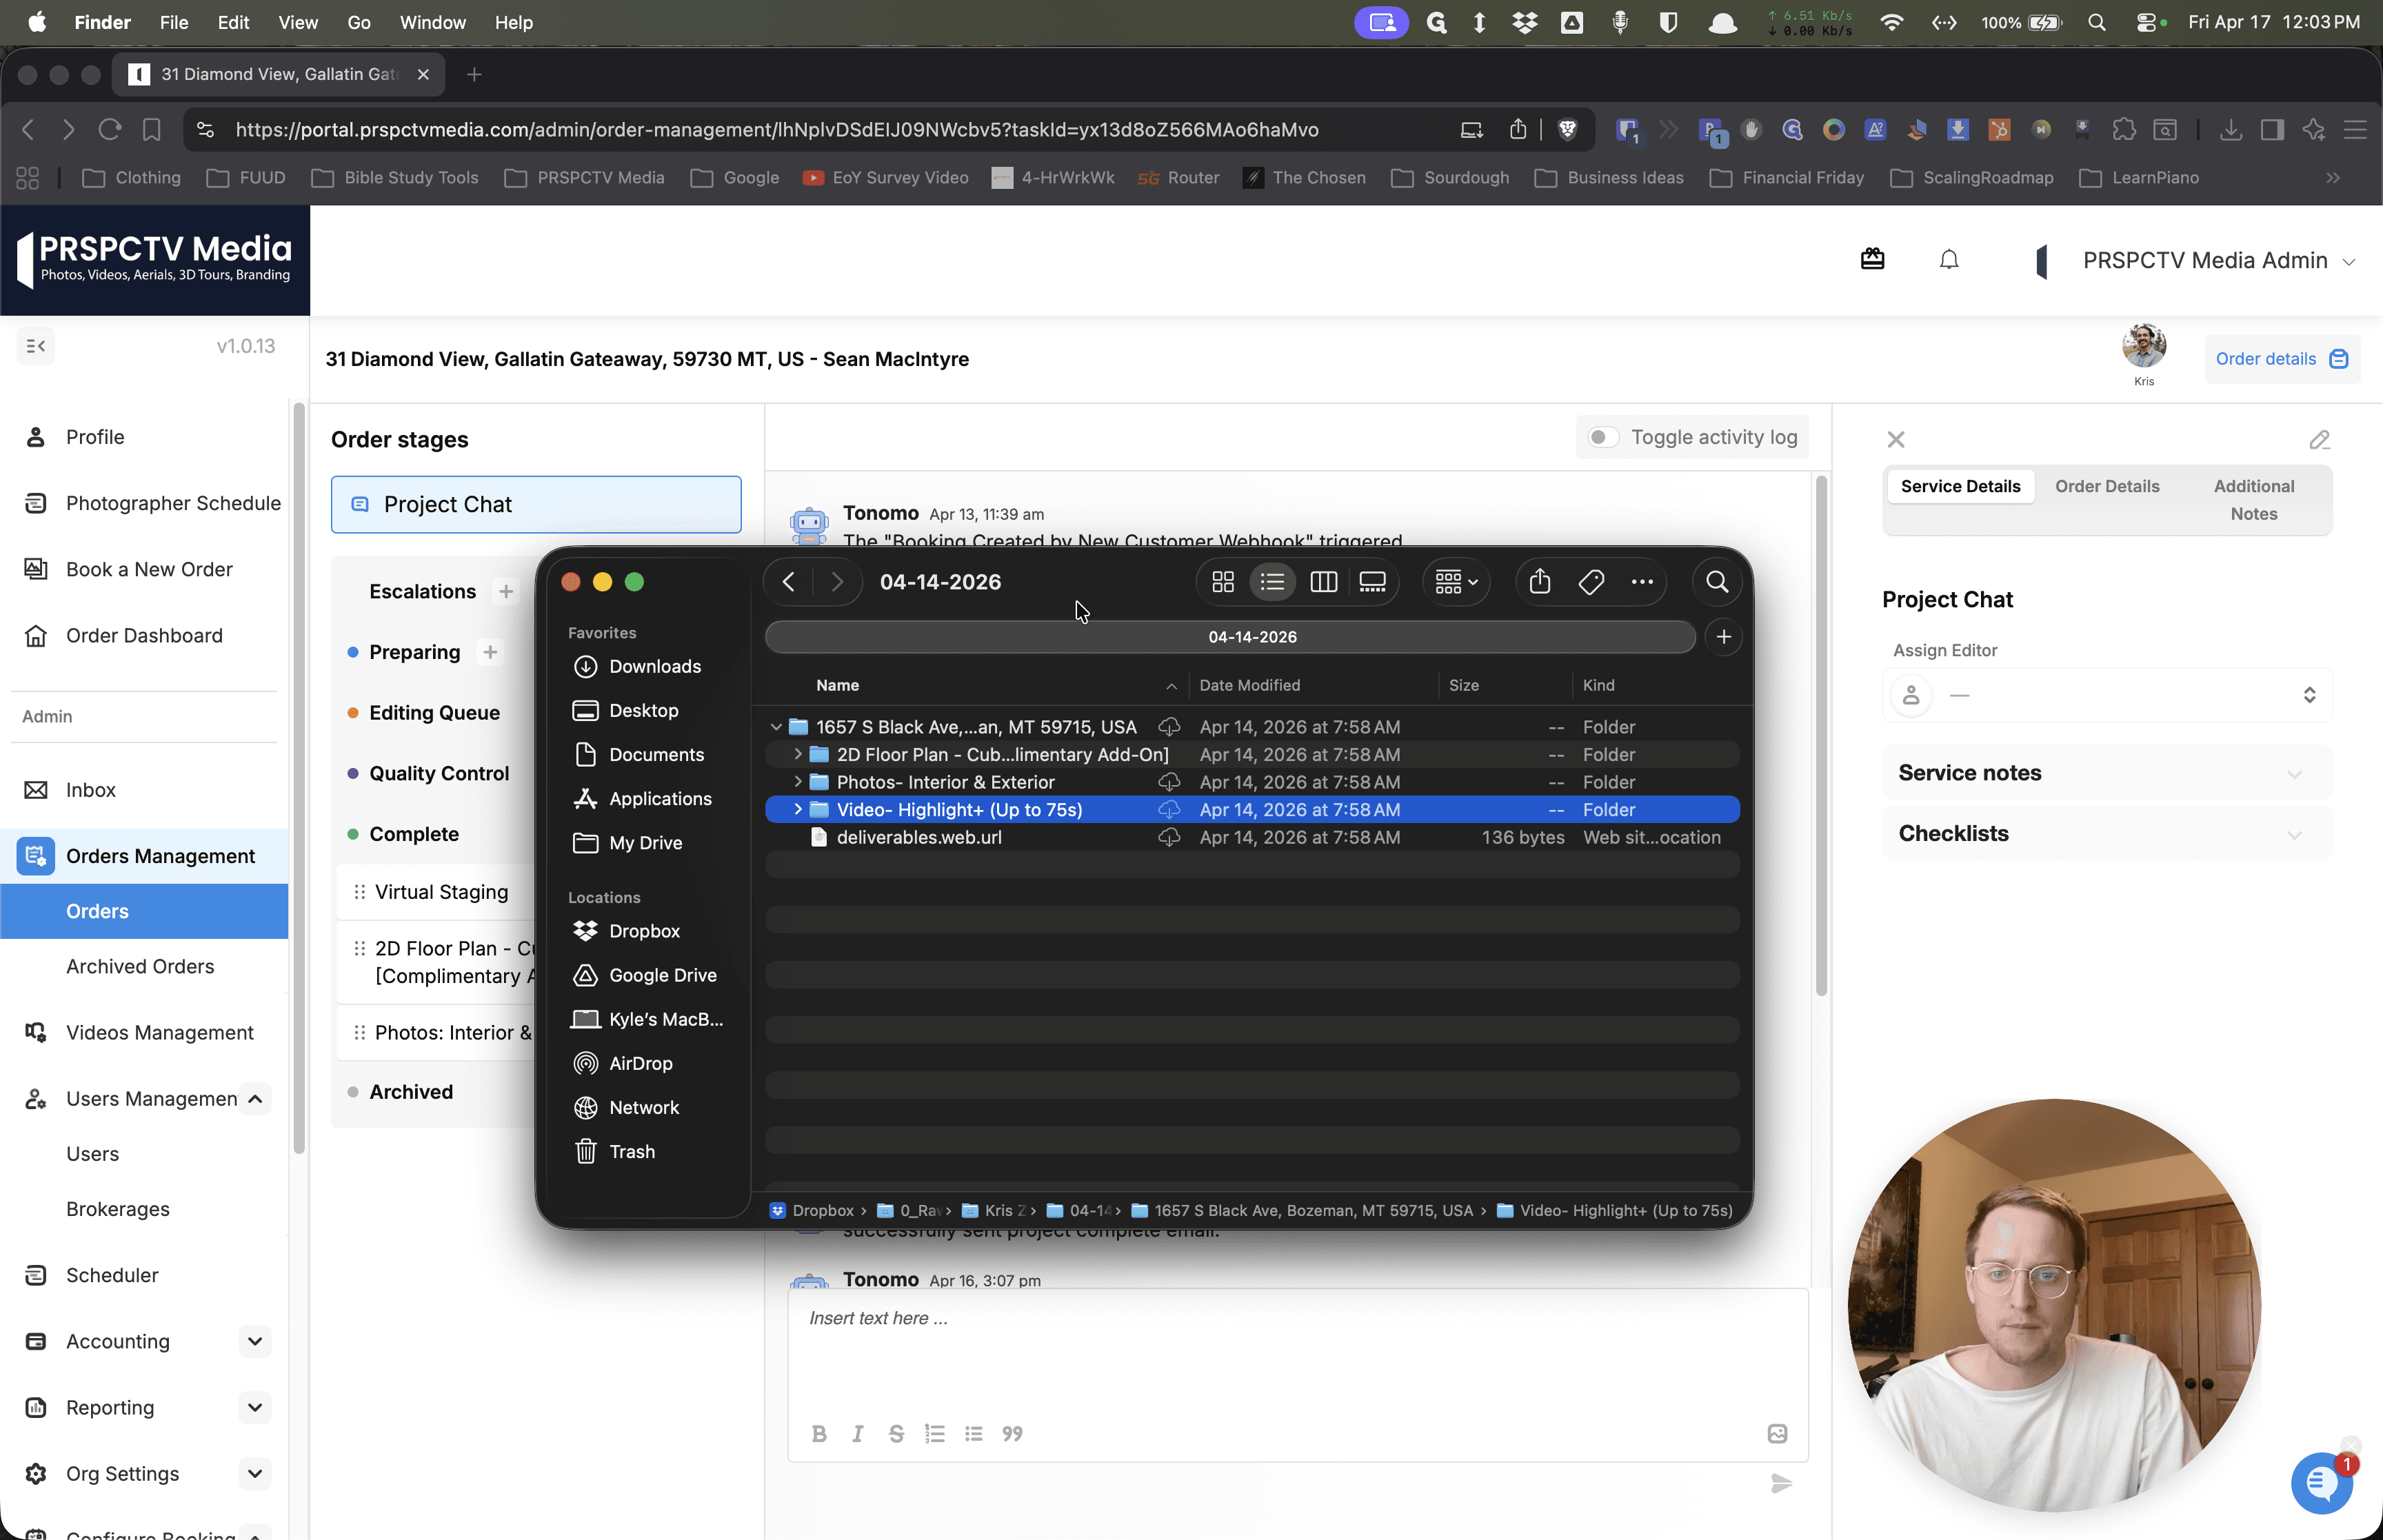Click bold formatting in chat editor
The width and height of the screenshot is (2383, 1540).
coord(819,1434)
